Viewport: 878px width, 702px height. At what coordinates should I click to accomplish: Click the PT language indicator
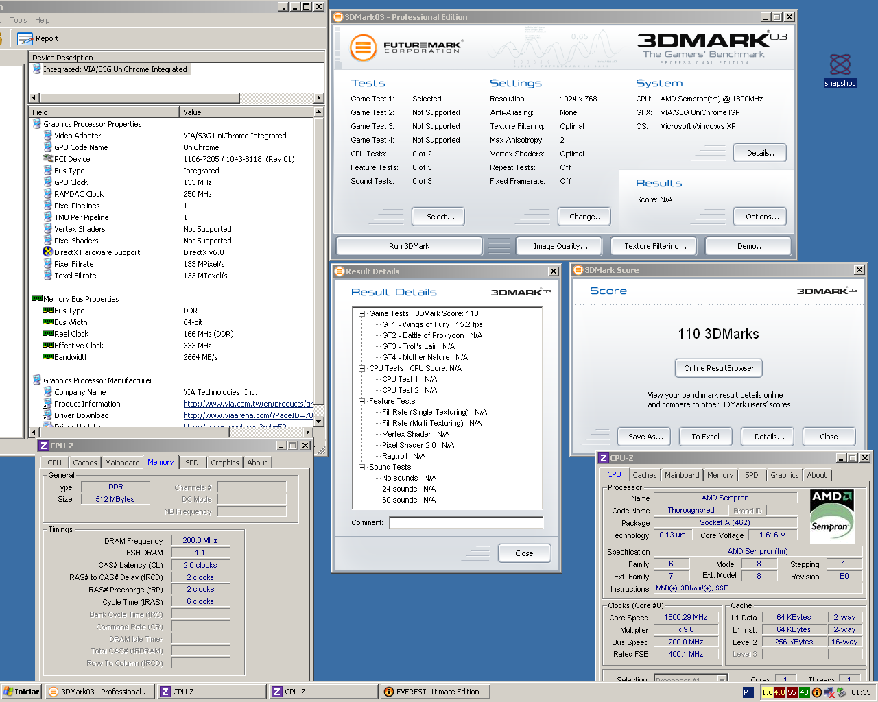[x=748, y=692]
